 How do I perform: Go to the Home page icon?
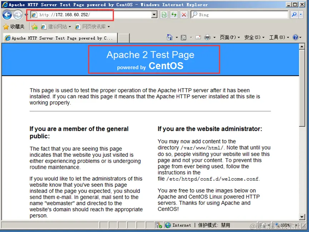pos(169,37)
